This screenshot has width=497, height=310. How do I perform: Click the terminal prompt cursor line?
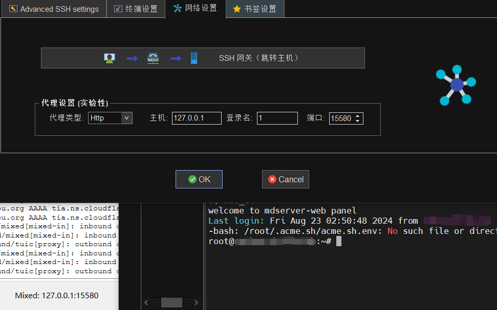[275, 242]
